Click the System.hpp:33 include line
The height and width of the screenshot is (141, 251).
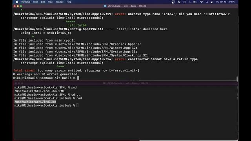click(75, 52)
